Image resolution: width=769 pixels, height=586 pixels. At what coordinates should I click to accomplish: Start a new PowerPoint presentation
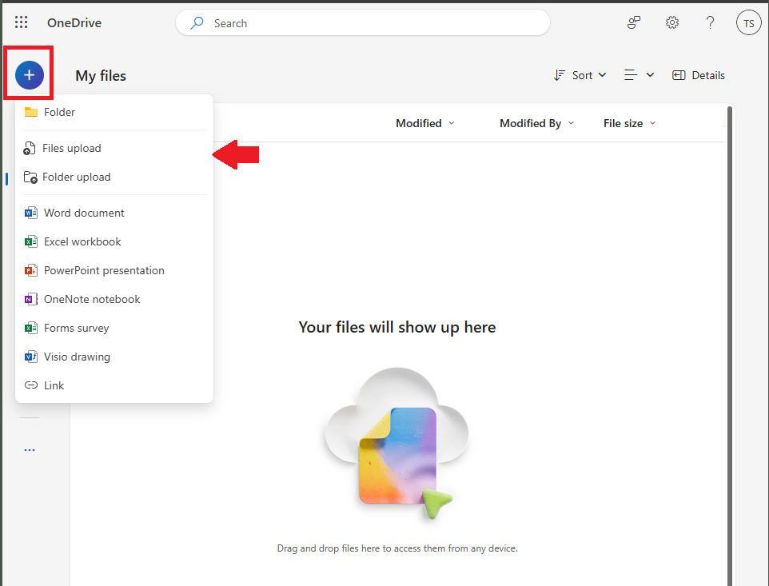point(104,269)
